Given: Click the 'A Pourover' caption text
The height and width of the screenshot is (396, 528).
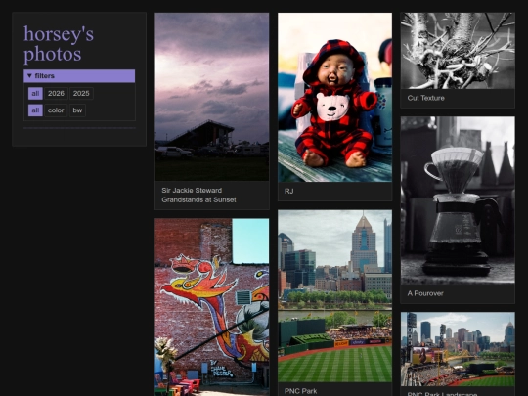Looking at the screenshot, I should [425, 293].
